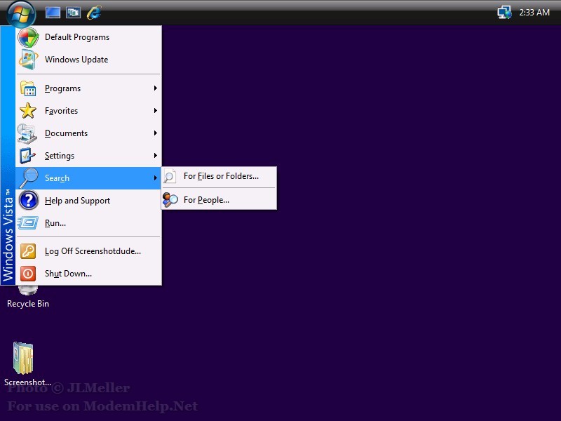The image size is (561, 421).
Task: Expand the Documents submenu arrow
Action: coord(155,133)
